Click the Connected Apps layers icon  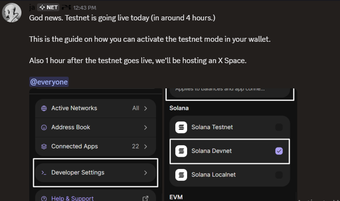tap(44, 147)
